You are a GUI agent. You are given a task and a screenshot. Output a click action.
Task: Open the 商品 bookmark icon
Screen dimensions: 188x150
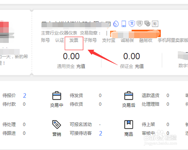coord(129,124)
